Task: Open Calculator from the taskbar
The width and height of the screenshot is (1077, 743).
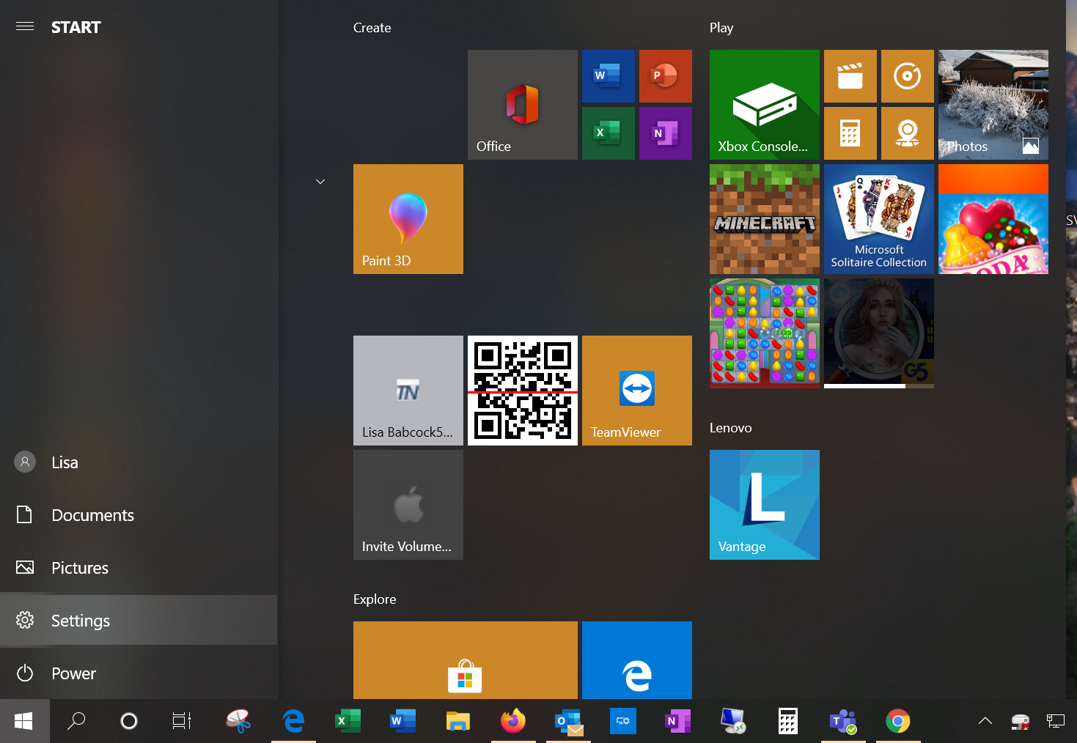Action: click(788, 721)
